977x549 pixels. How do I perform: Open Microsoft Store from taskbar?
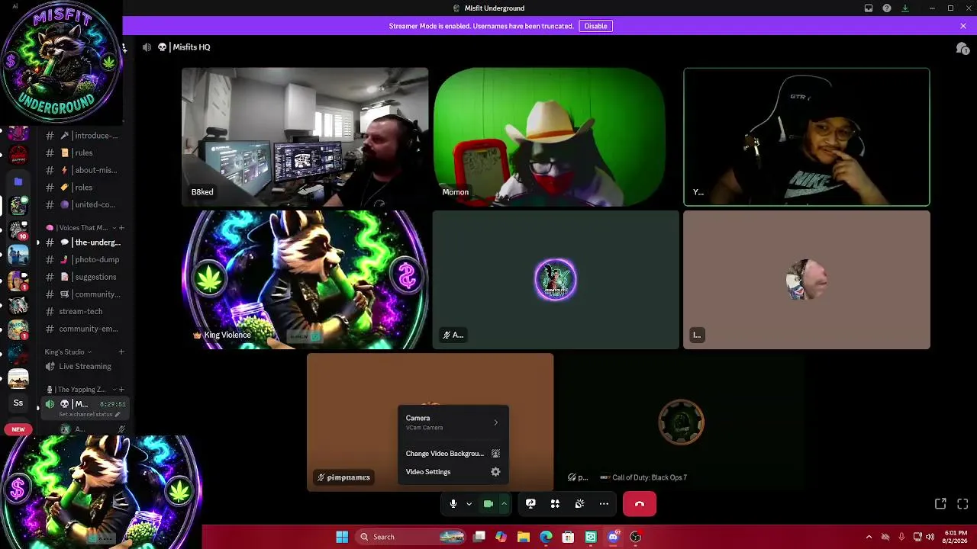(568, 537)
